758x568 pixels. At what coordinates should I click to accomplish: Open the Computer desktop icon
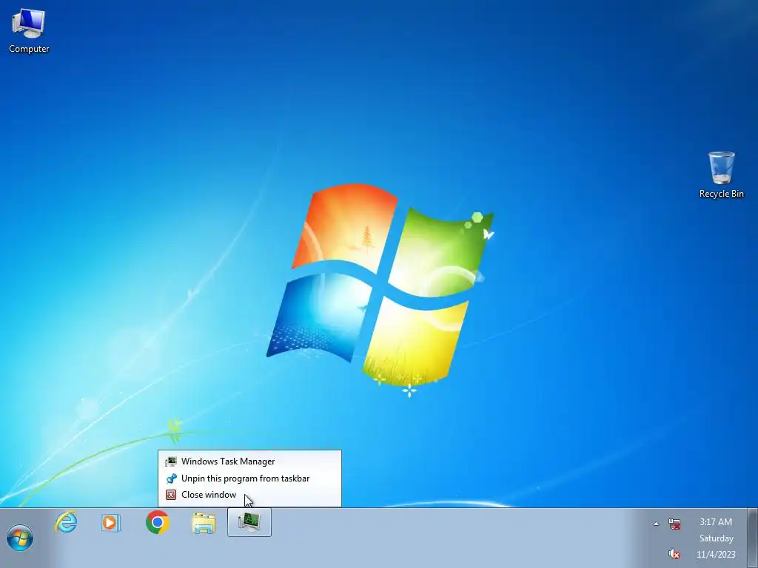point(29,30)
